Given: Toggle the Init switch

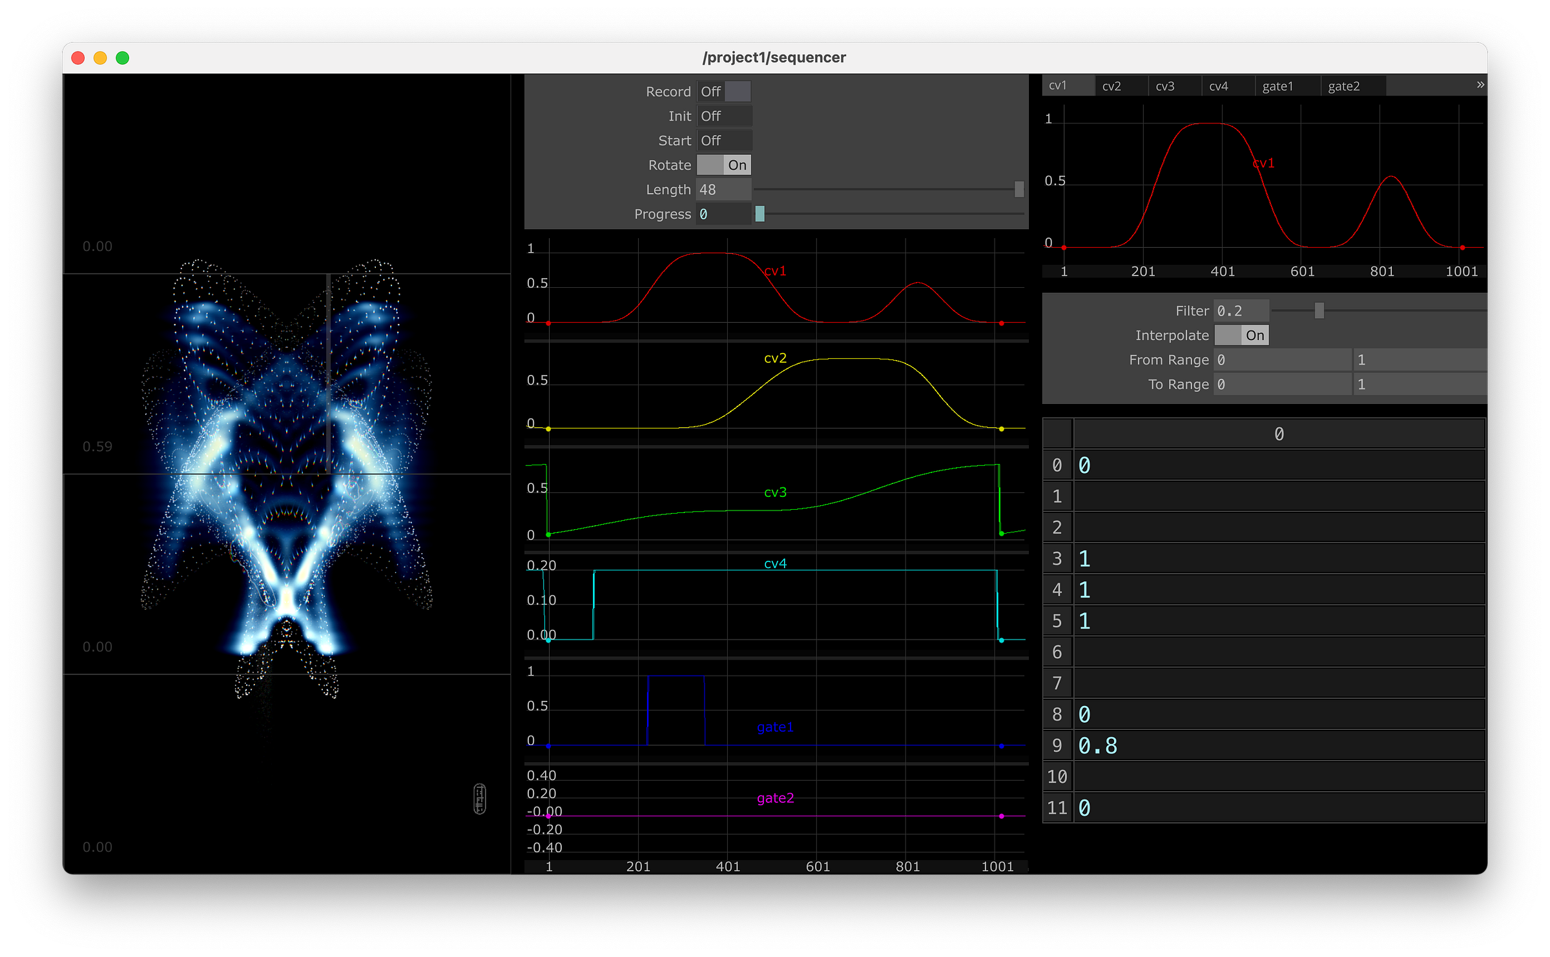Looking at the screenshot, I should point(724,116).
